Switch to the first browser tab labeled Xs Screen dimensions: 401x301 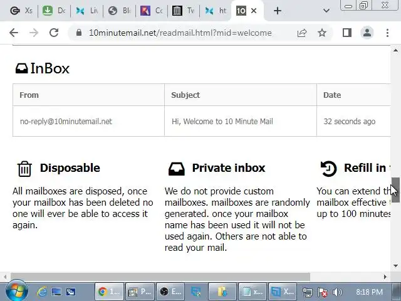[x=22, y=11]
